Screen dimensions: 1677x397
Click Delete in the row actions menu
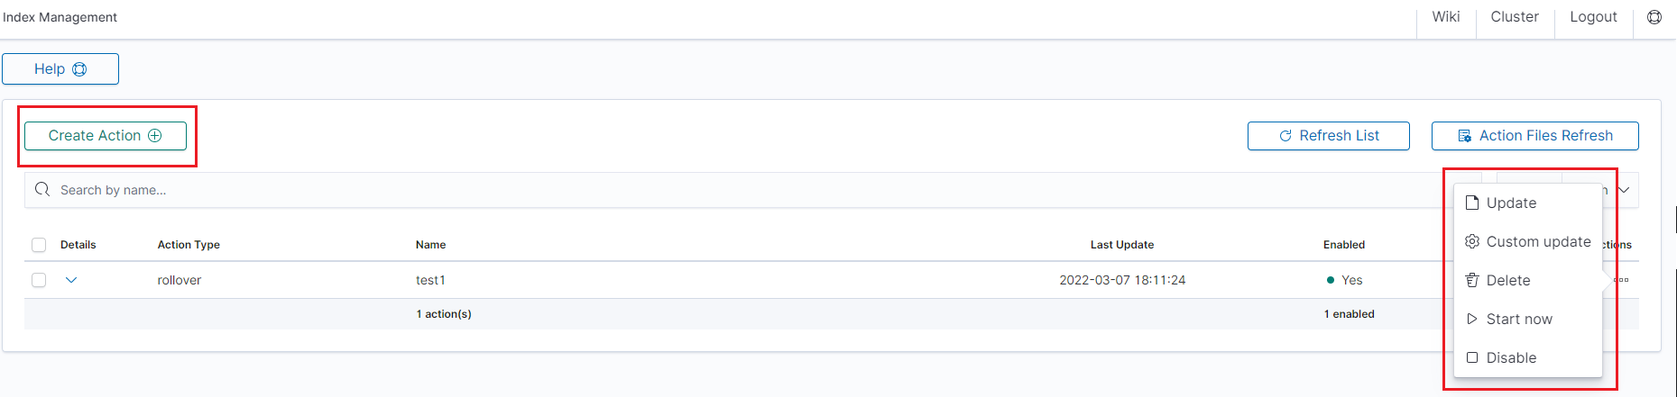coord(1507,281)
